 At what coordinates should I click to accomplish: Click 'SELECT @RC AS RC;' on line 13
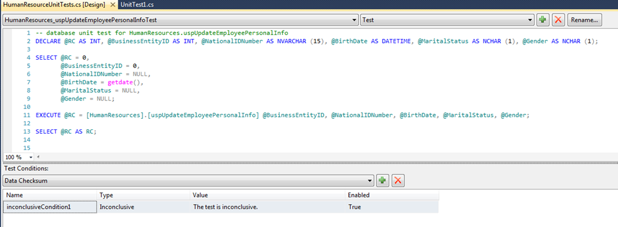tap(66, 132)
